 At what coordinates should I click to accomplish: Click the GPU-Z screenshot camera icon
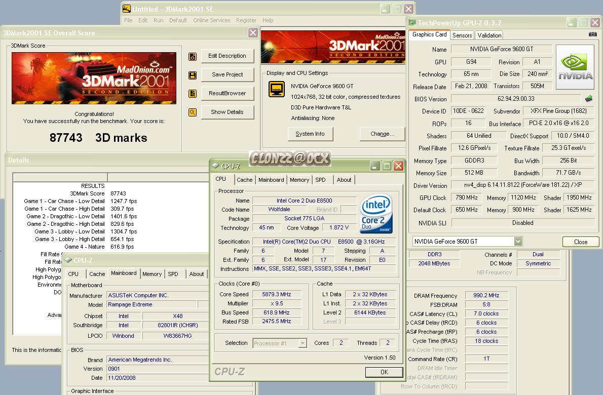(593, 34)
